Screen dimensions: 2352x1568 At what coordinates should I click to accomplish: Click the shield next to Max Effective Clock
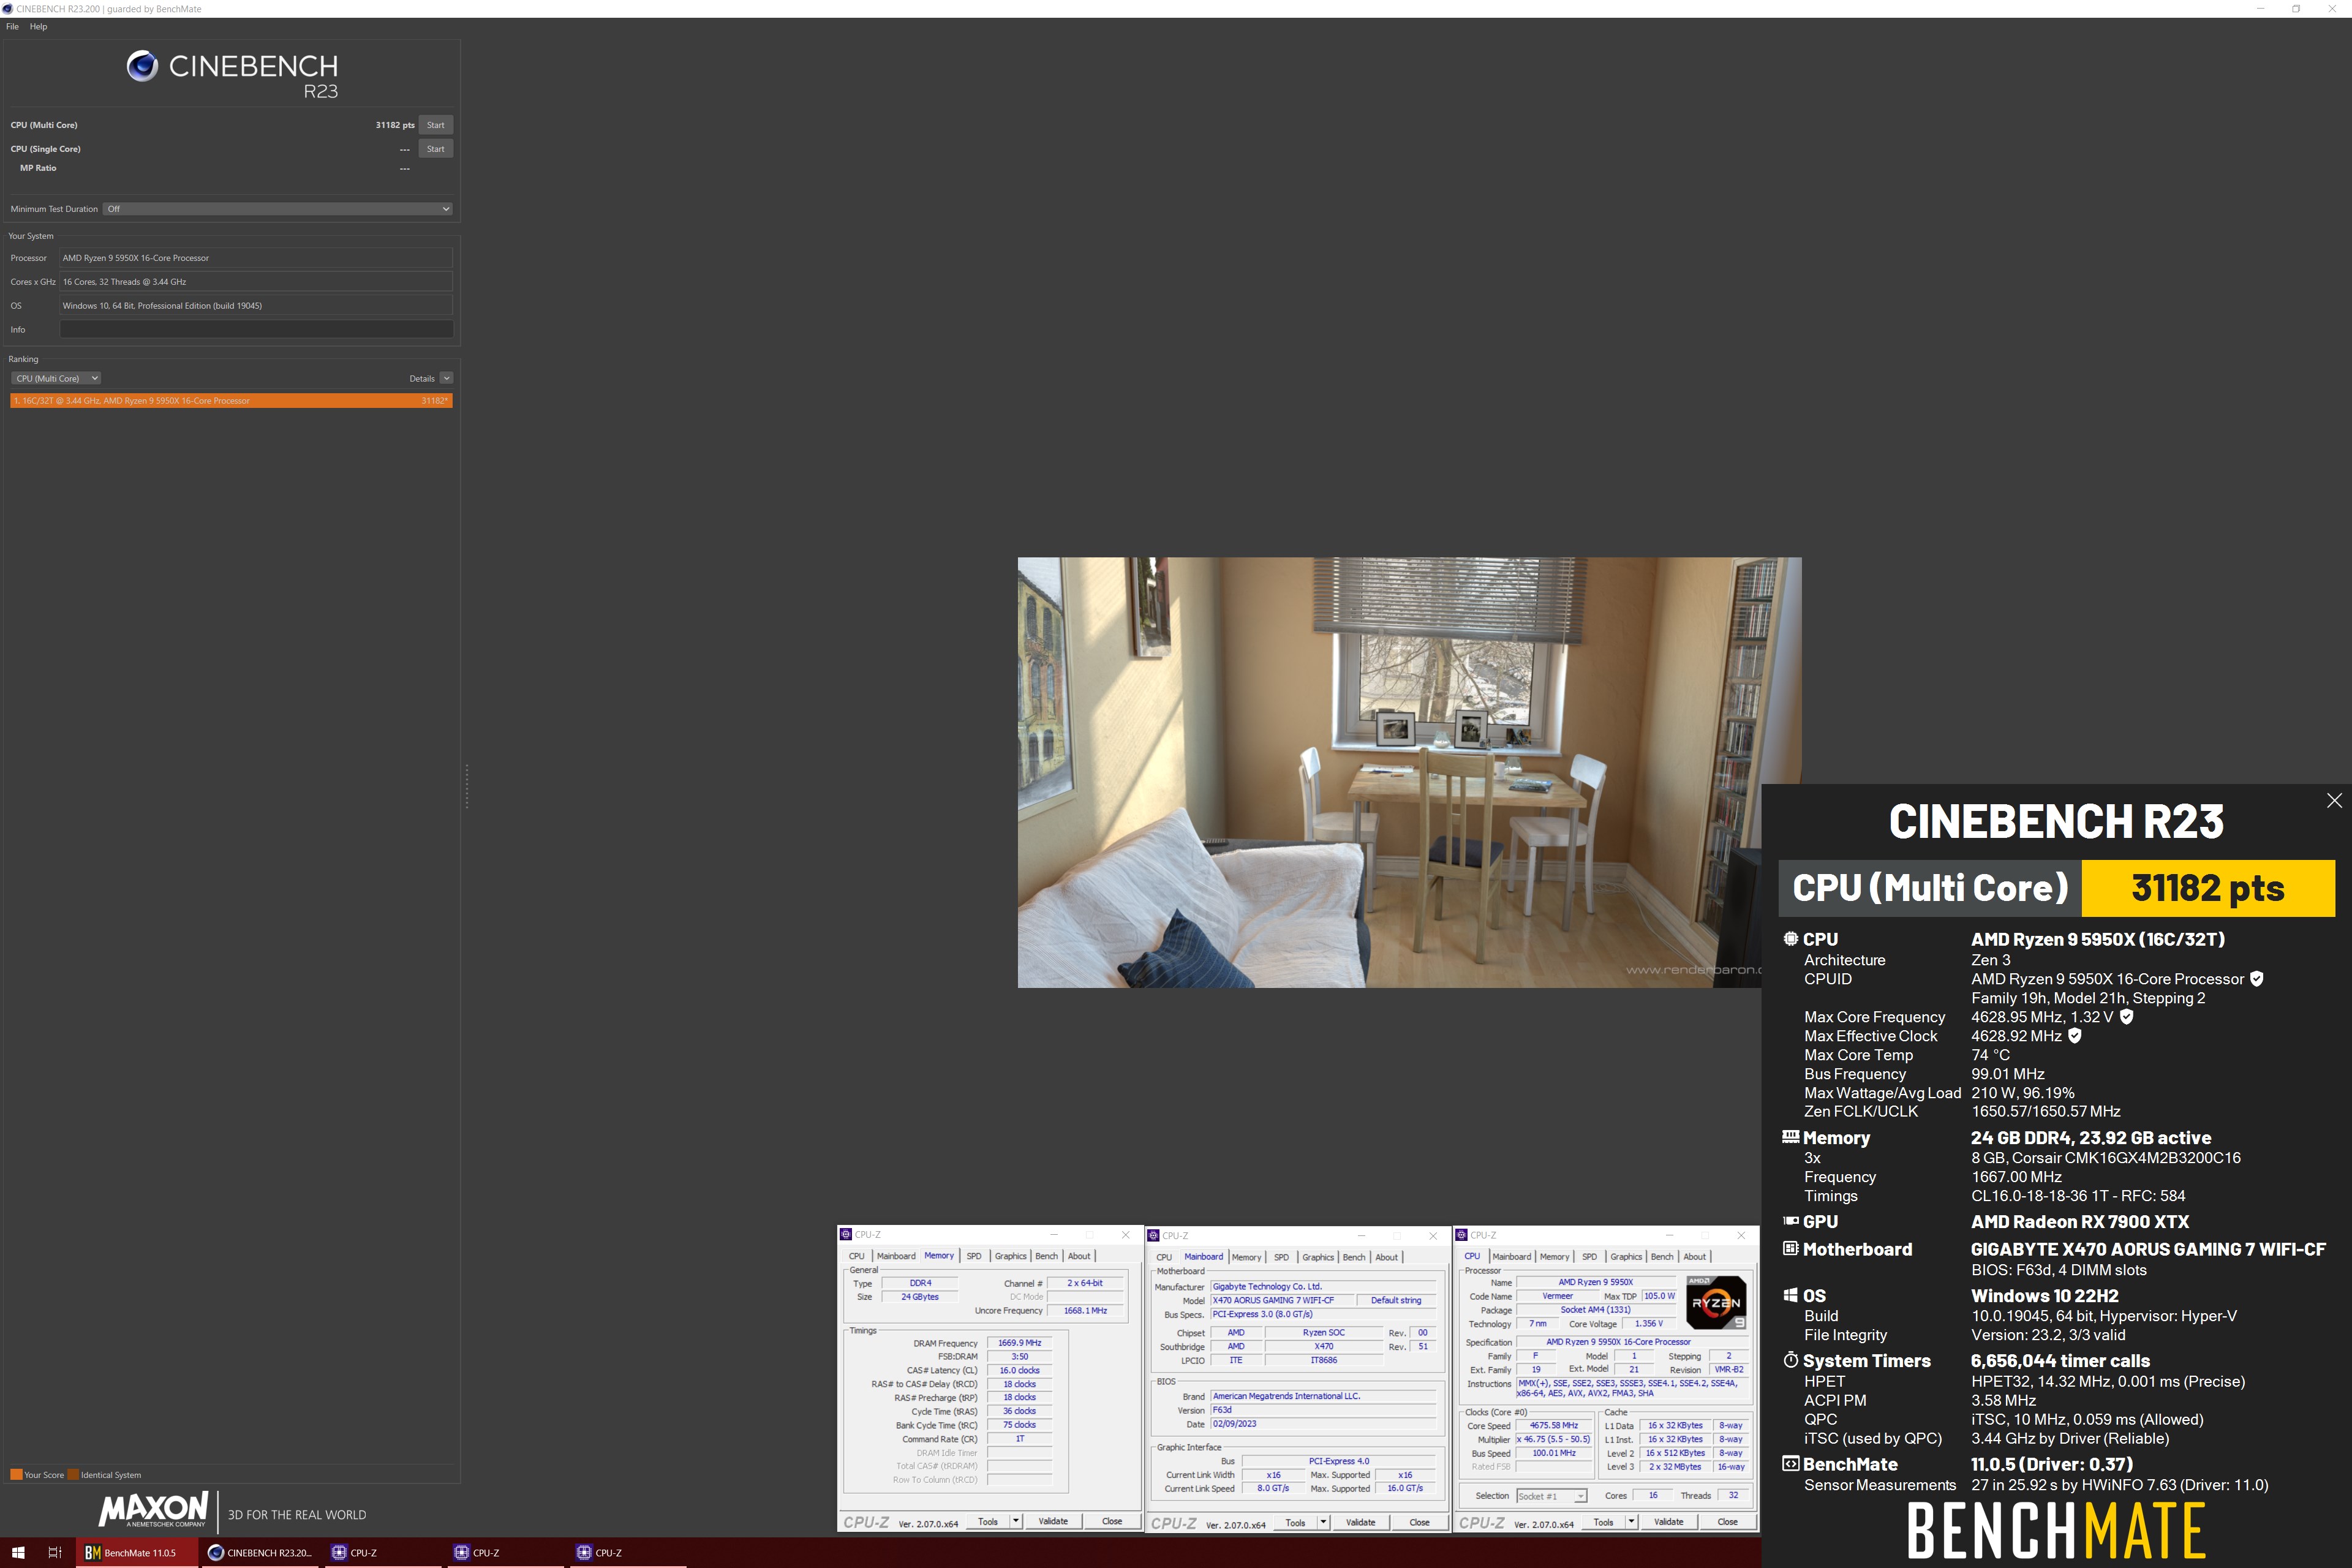pyautogui.click(x=2074, y=1036)
